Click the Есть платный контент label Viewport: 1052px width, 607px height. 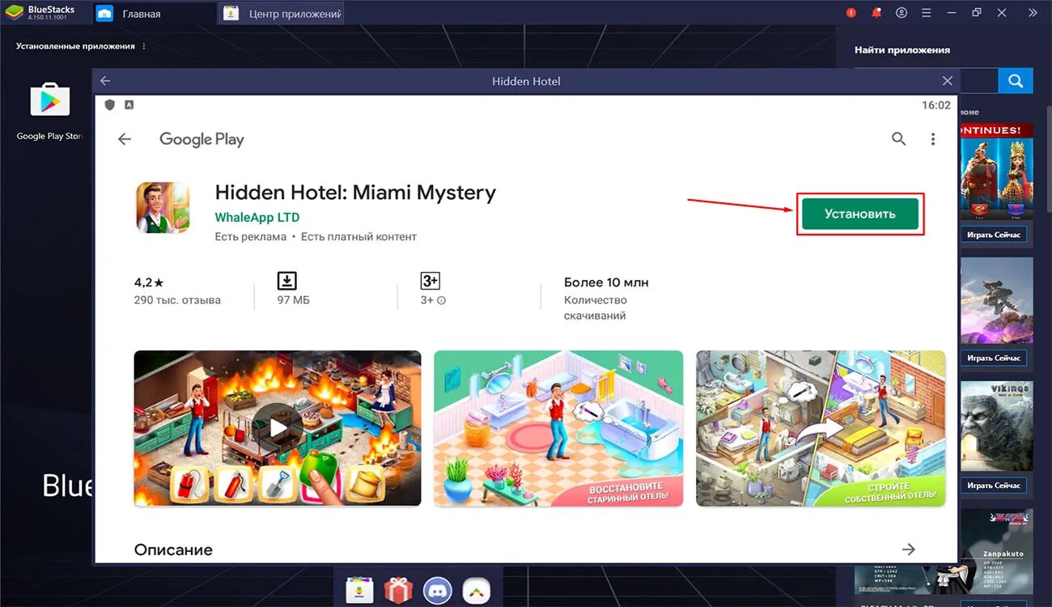pyautogui.click(x=358, y=237)
